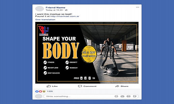Like the post with thumbs-up button

click(52, 86)
